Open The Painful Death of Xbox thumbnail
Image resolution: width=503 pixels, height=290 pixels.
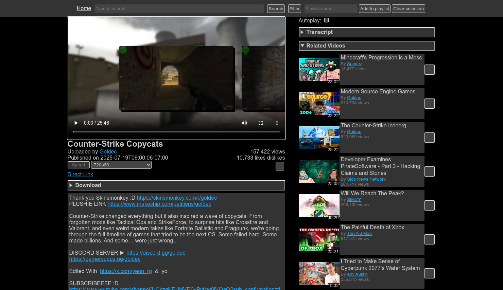319,239
